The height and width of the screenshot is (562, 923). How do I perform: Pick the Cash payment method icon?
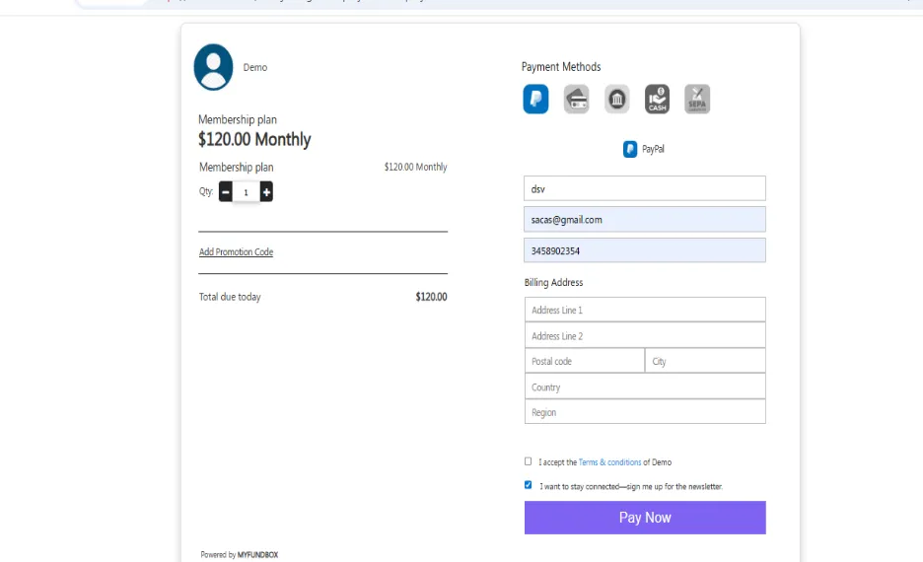click(657, 99)
